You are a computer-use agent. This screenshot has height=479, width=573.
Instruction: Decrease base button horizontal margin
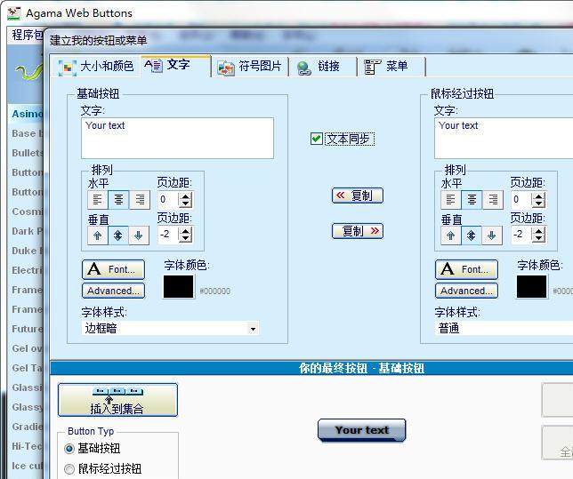[x=186, y=204]
